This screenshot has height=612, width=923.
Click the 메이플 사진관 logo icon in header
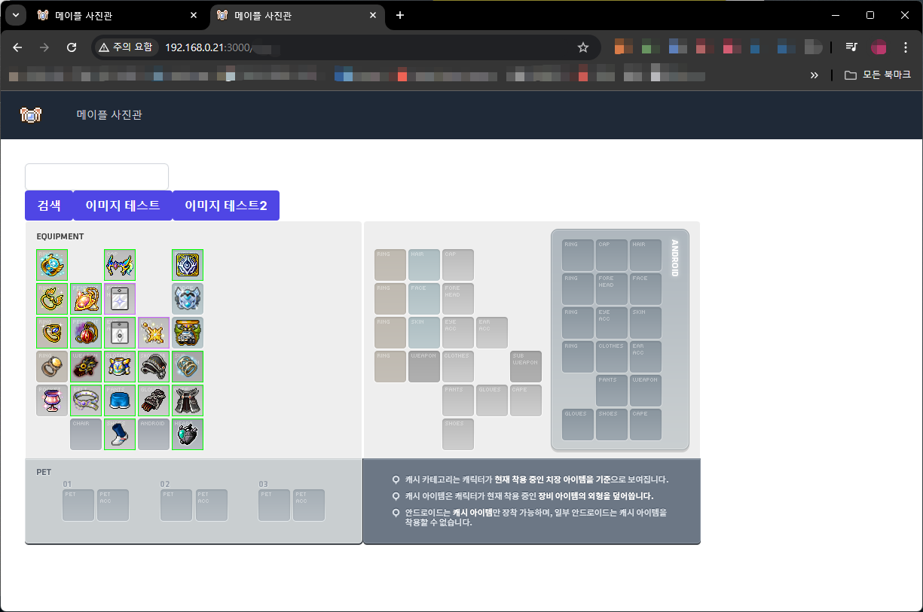pos(30,115)
